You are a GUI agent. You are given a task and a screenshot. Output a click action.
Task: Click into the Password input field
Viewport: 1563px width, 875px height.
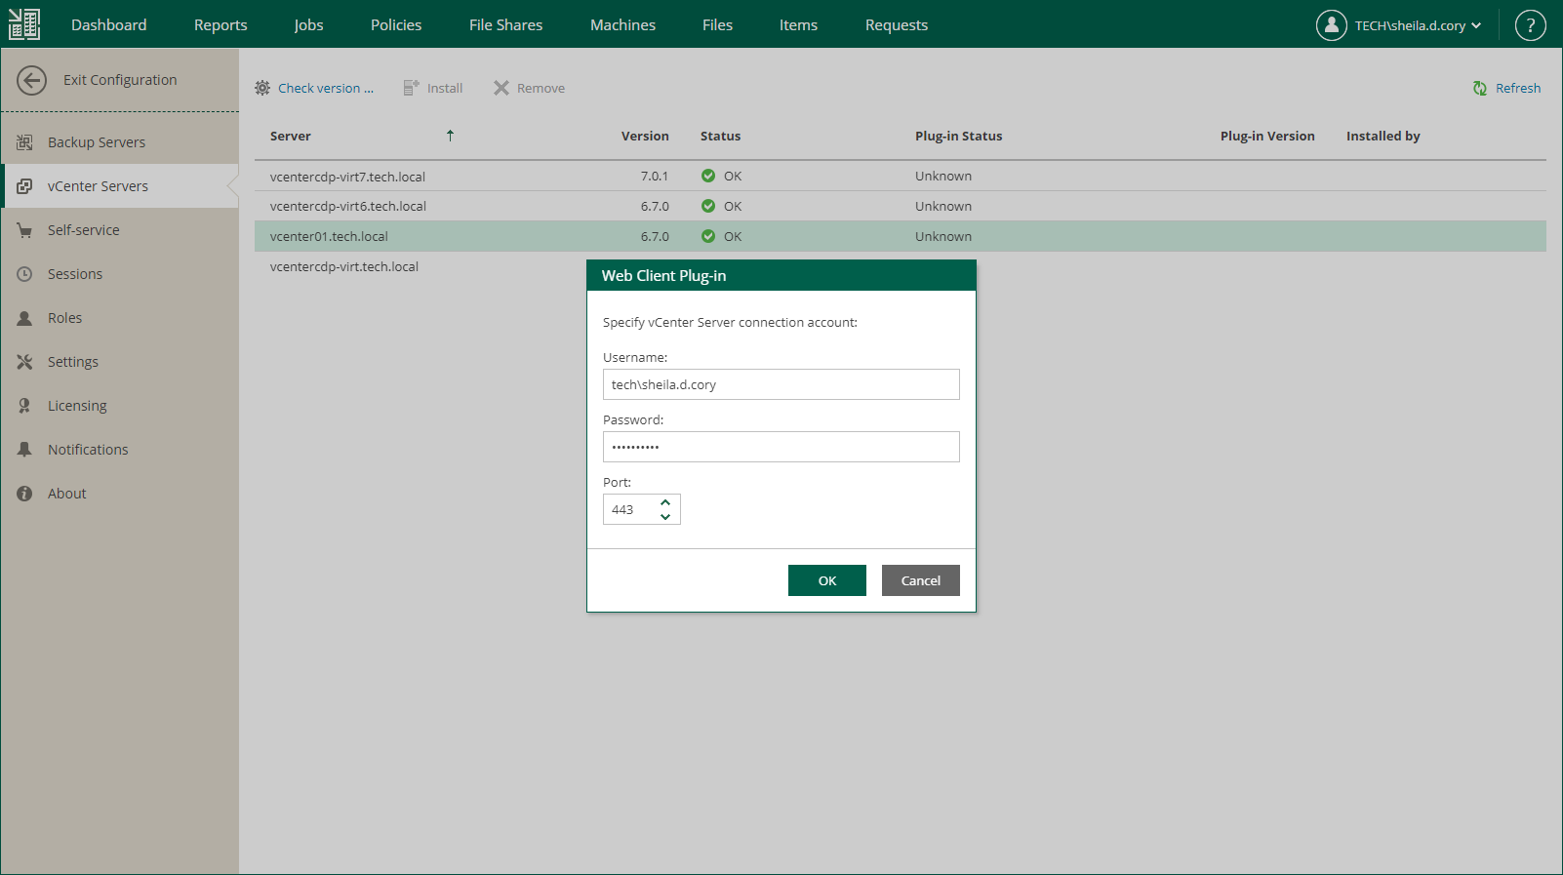coord(781,447)
